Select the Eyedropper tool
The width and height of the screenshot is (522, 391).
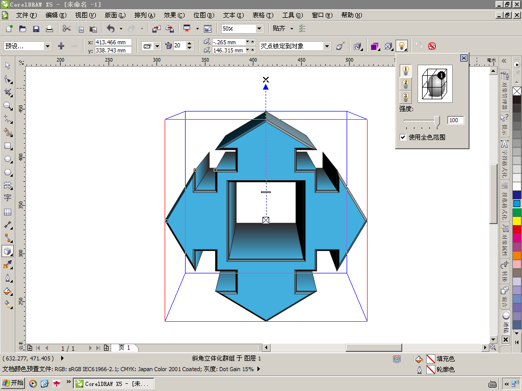[8, 265]
